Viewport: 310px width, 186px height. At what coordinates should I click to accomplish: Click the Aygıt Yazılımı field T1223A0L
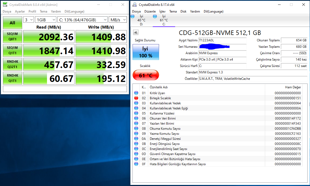[x=223, y=40]
